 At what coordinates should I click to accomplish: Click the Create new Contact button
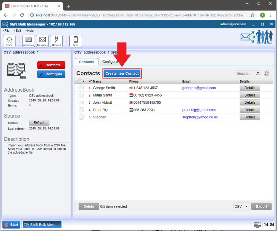click(x=122, y=73)
